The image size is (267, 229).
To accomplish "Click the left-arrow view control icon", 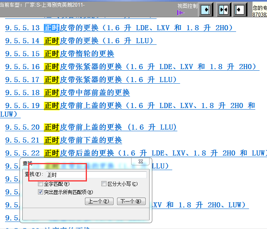I will (240, 9).
